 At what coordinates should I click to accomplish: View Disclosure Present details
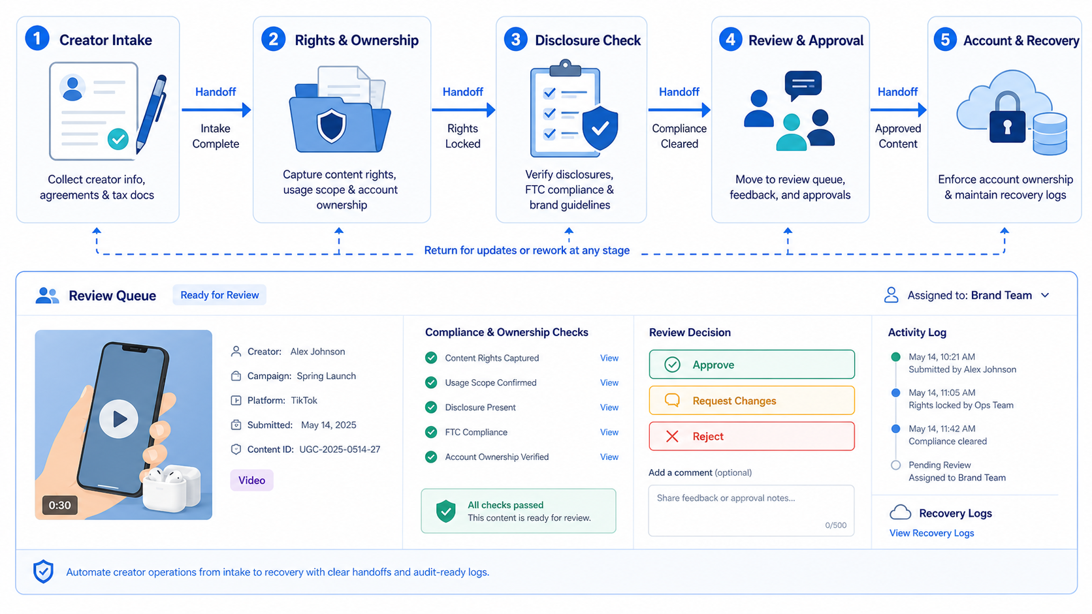click(x=609, y=408)
